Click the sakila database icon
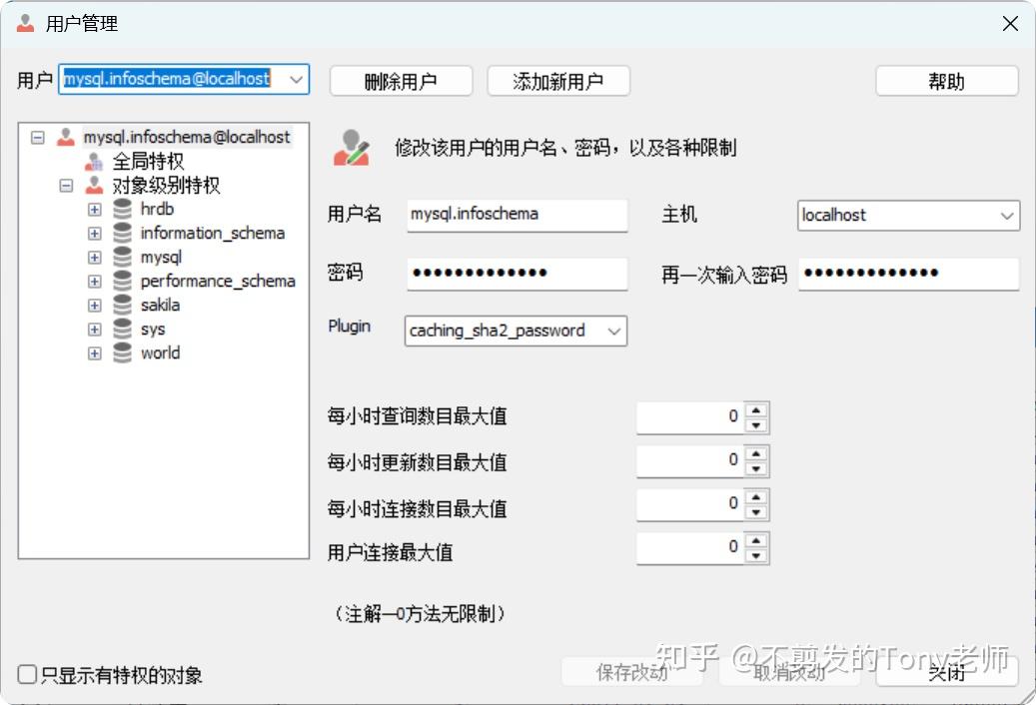 pos(121,305)
